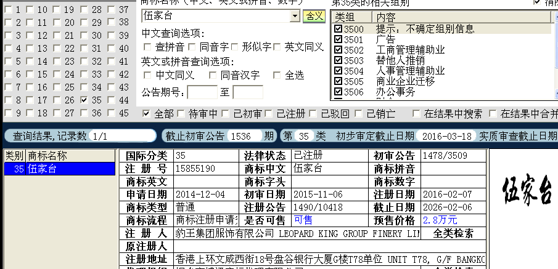Screen dimensions: 558x269
Task: Open the trademark name dropdown arrow
Action: 295,16
